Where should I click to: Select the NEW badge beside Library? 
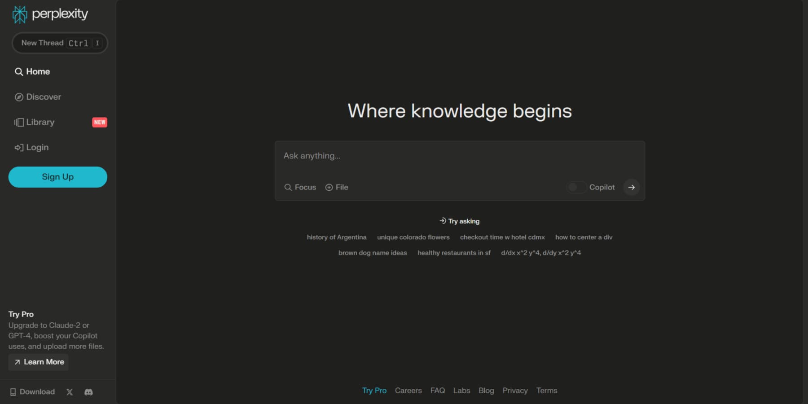[x=99, y=122]
